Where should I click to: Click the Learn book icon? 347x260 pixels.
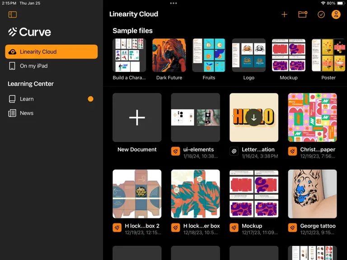pyautogui.click(x=12, y=99)
